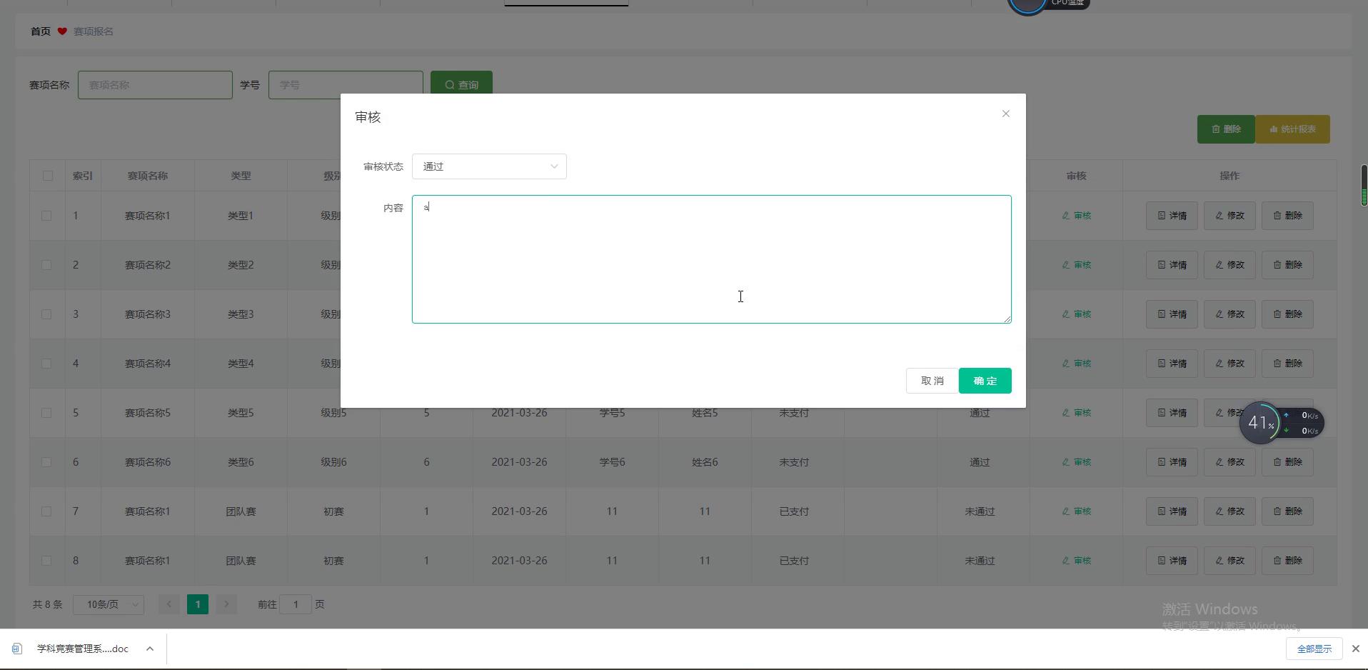Viewport: 1368px width, 670px height.
Task: Click 首页 in the breadcrumb
Action: pyautogui.click(x=40, y=31)
